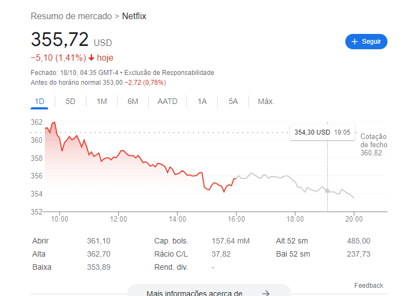Click the 354,30 USD chart tooltip
Screen dimensions: 411x296
(x=322, y=132)
